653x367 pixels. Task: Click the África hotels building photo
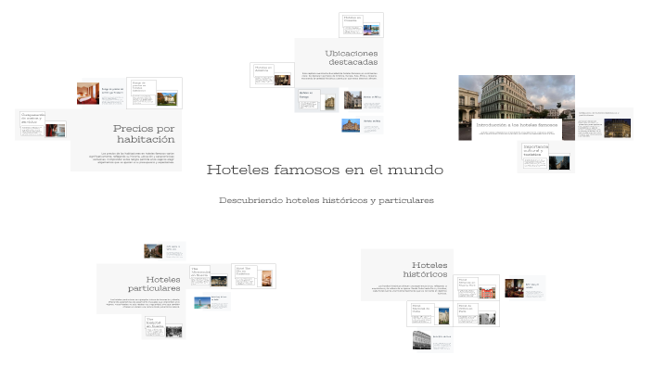(x=352, y=100)
